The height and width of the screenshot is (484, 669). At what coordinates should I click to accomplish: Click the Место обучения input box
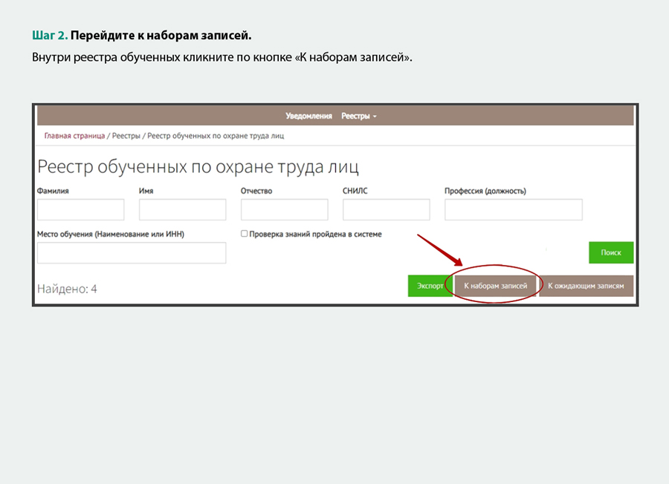click(x=132, y=253)
